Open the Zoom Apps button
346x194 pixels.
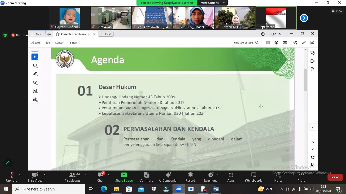click(x=231, y=177)
